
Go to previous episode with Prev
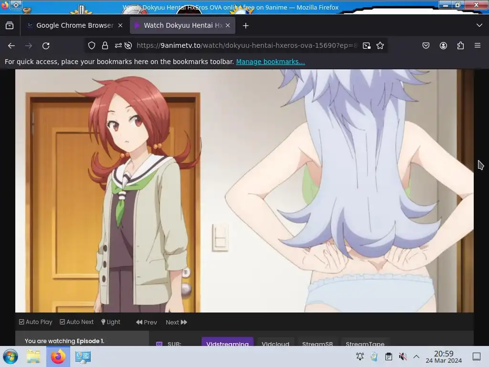pyautogui.click(x=147, y=322)
